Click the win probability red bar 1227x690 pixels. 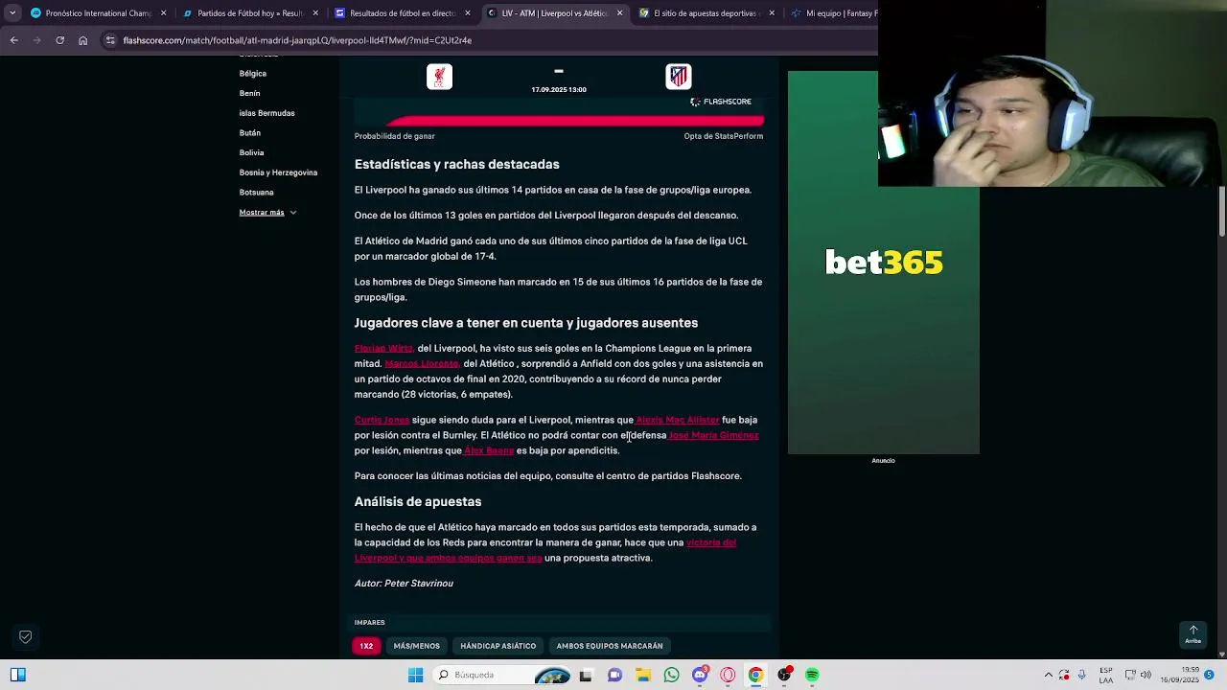coord(574,121)
